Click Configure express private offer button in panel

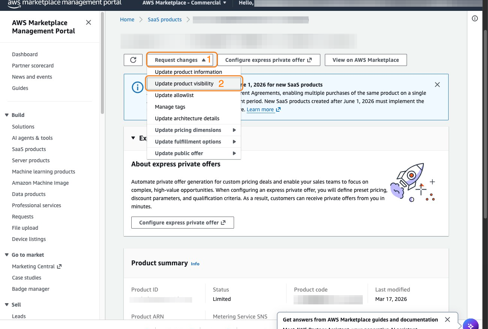point(183,223)
